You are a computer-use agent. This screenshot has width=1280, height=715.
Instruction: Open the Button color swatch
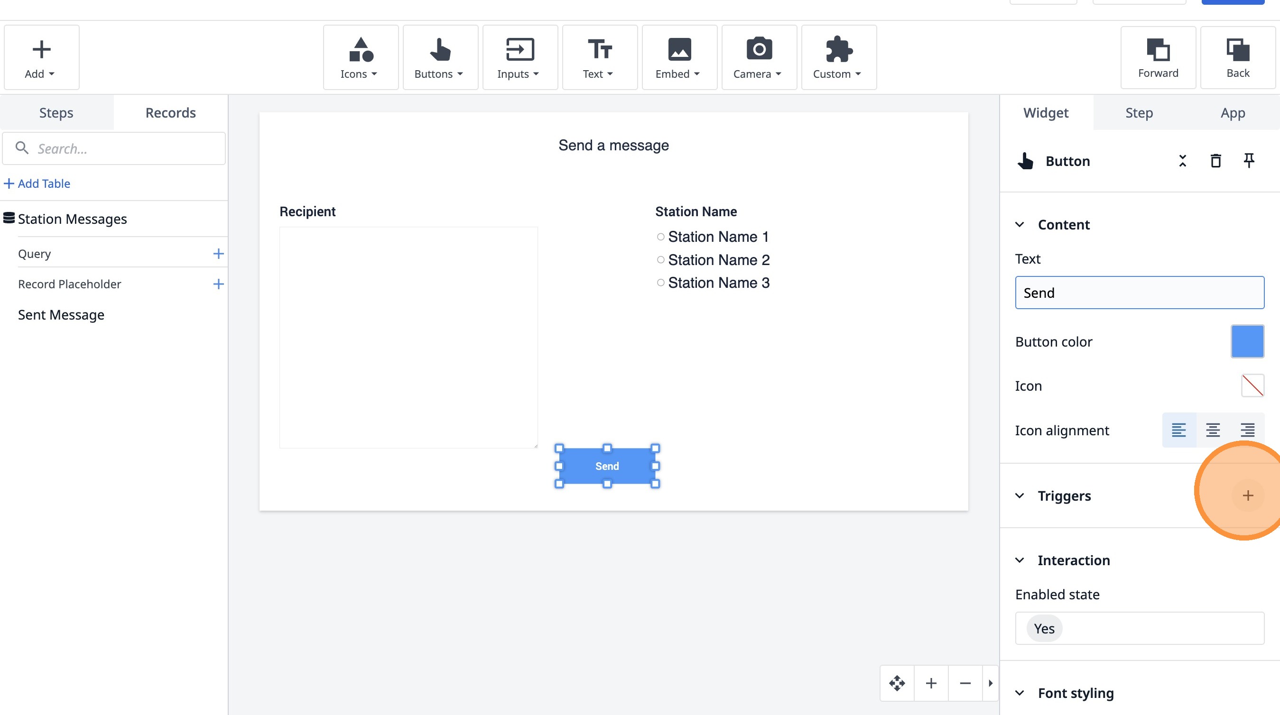(1247, 341)
